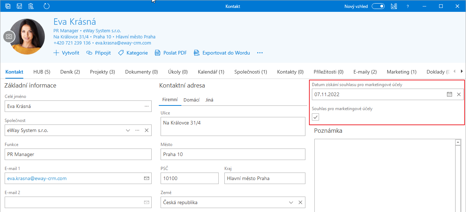Image resolution: width=466 pixels, height=212 pixels.
Task: Click the Město field
Action: [x=233, y=154]
